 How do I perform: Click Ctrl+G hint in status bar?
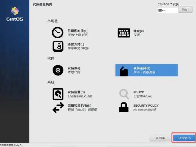click(18, 145)
